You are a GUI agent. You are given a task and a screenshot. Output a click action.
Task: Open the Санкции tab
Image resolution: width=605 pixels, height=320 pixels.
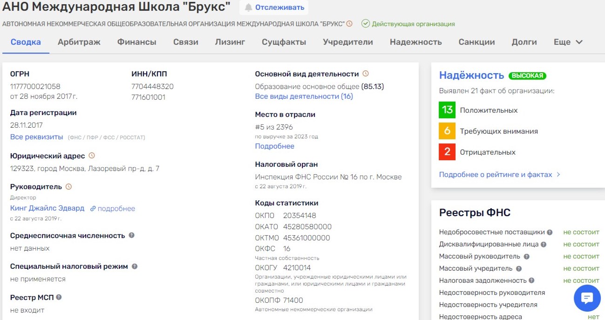[x=476, y=42]
